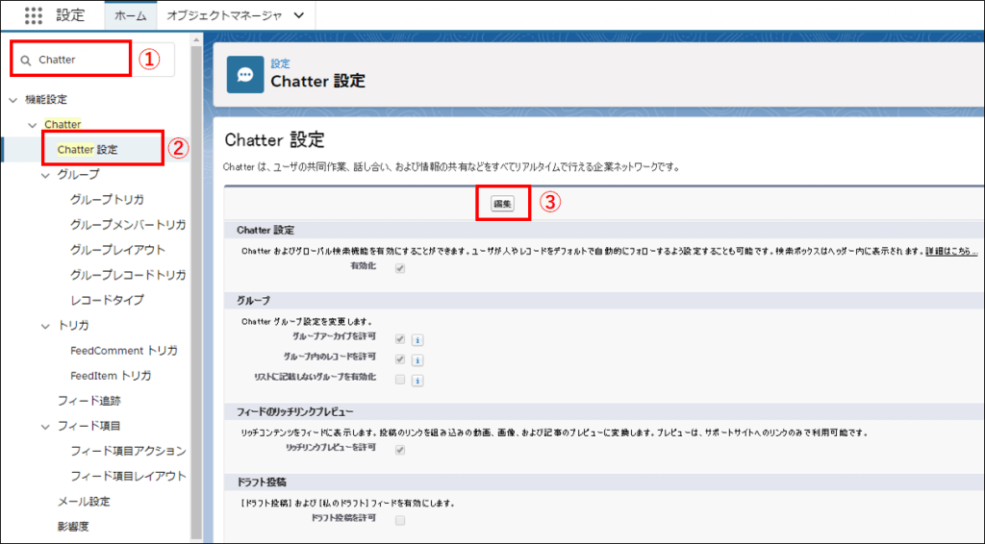Open グループメンバートリガ in the sidebar
The image size is (985, 544).
point(128,225)
